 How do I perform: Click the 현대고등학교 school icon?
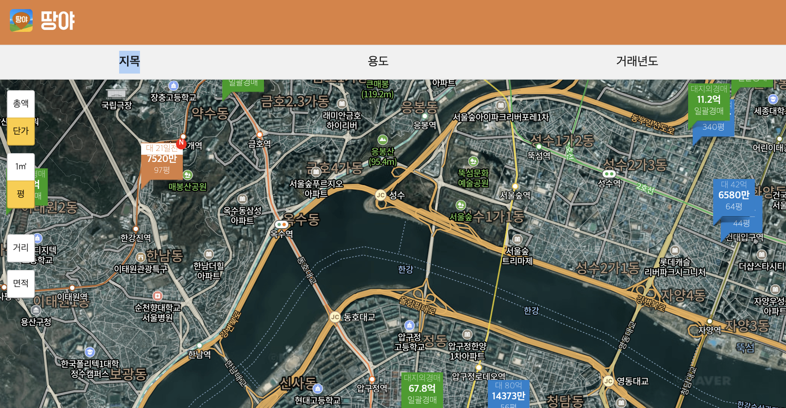(x=318, y=389)
